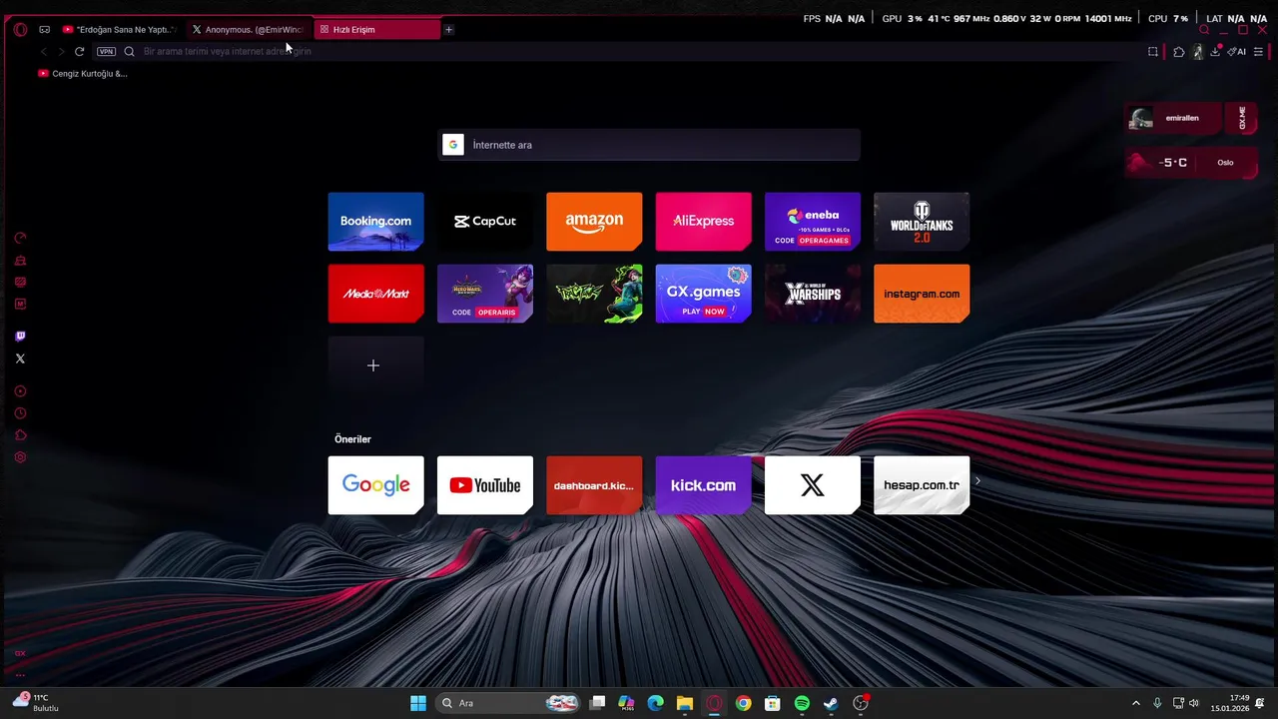Expand the system tray hidden icons chevron

(x=1135, y=703)
